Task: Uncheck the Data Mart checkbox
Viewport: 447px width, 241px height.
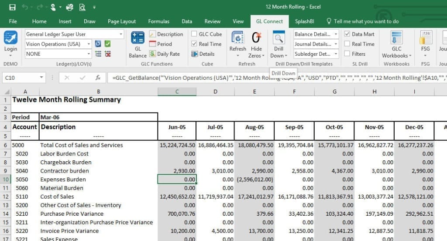Action: tap(347, 34)
